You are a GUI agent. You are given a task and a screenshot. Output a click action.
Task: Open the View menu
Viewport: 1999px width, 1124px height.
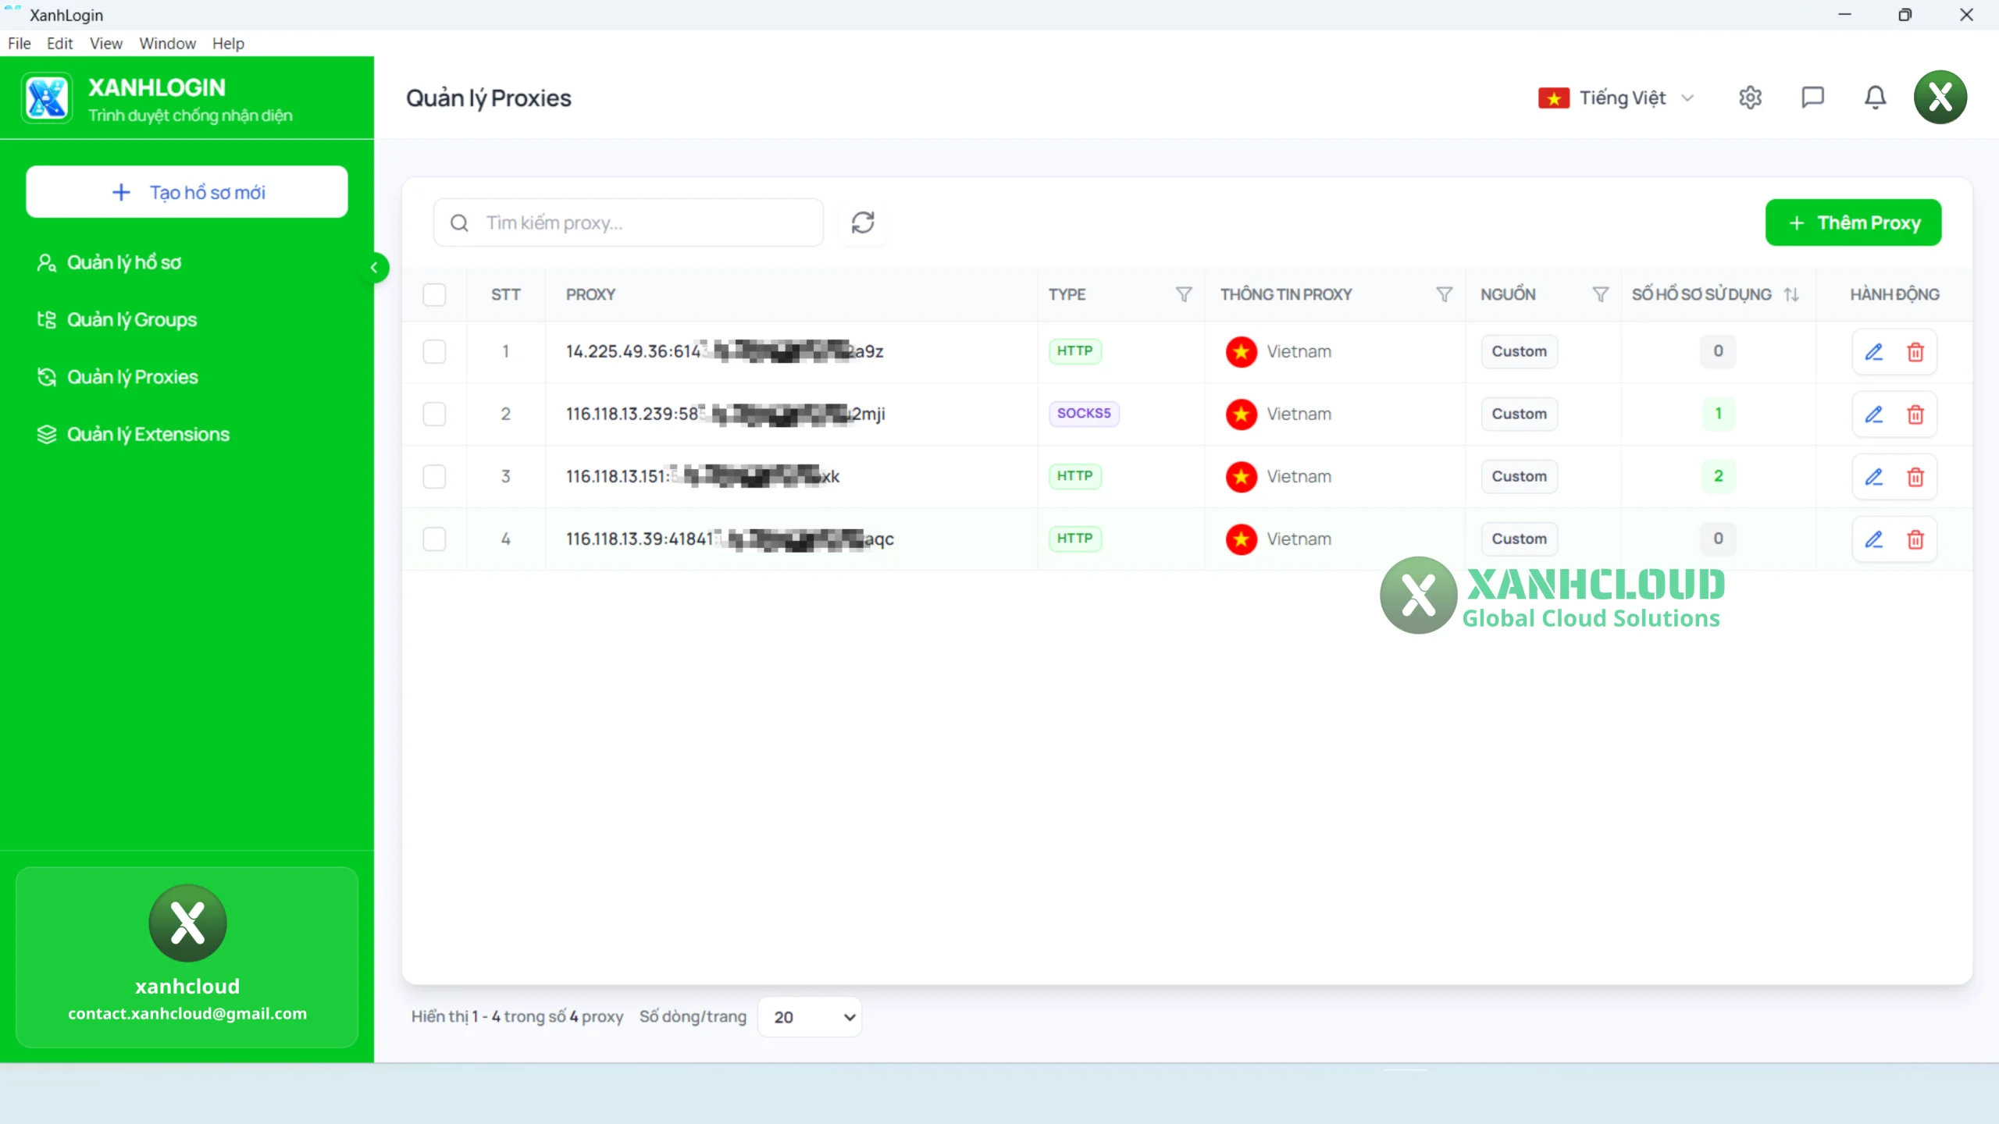pyautogui.click(x=105, y=44)
